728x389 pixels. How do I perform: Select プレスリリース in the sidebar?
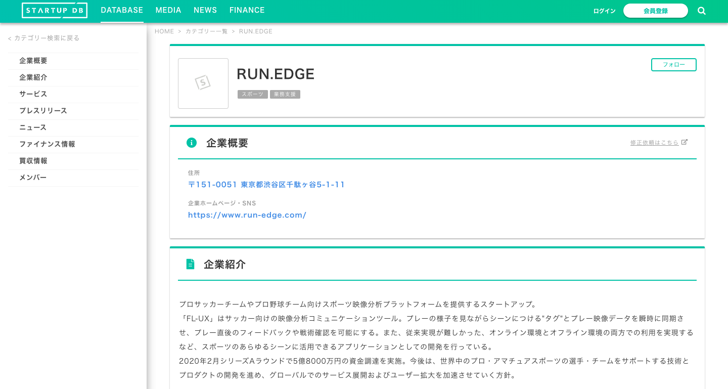click(x=42, y=110)
